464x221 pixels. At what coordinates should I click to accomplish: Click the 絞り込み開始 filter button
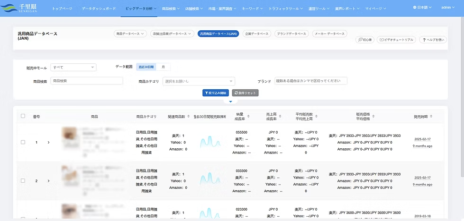click(x=216, y=93)
